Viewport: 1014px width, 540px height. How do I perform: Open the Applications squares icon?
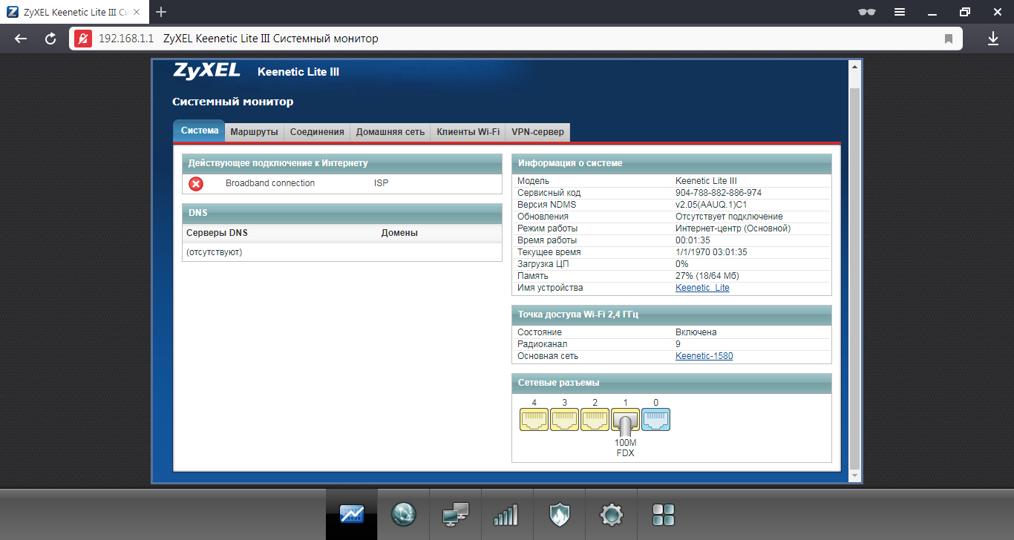tap(663, 514)
